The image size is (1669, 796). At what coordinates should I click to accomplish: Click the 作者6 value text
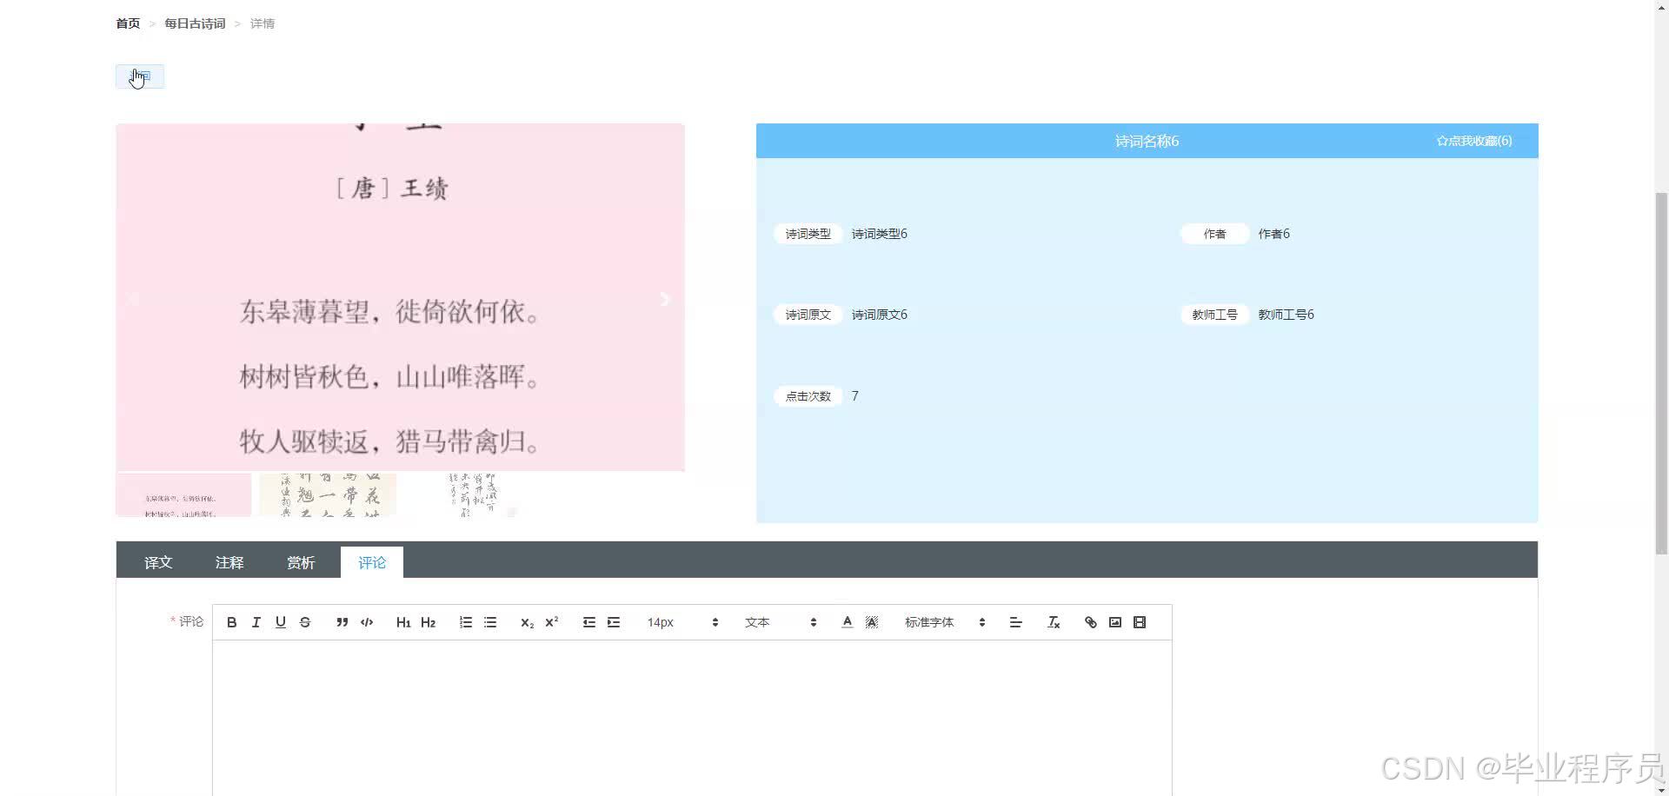tap(1273, 234)
